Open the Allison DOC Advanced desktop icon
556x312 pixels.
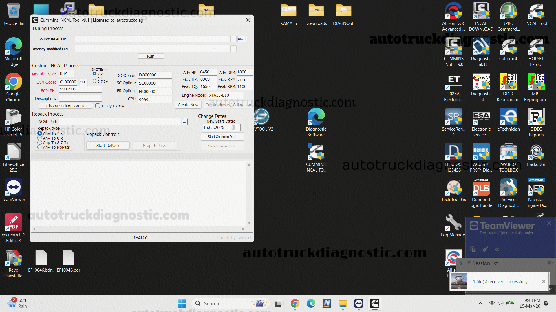(453, 17)
